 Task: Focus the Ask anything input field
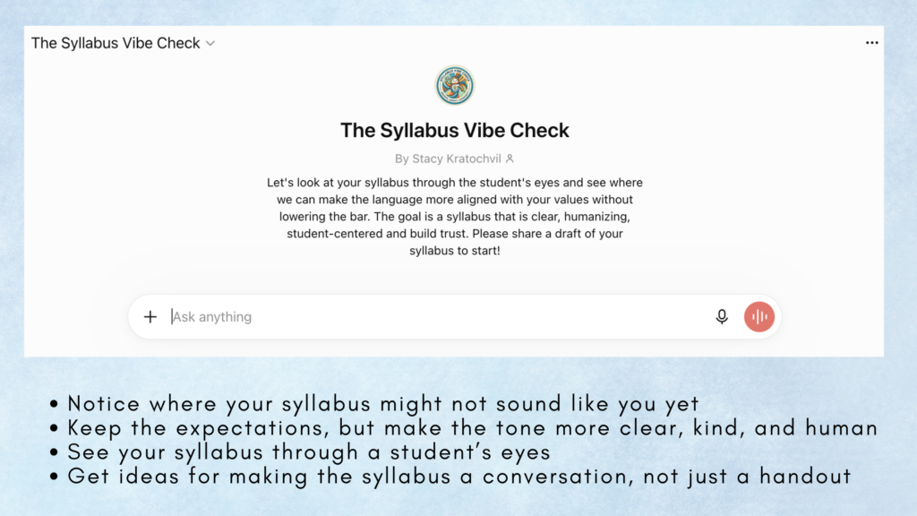click(x=439, y=316)
